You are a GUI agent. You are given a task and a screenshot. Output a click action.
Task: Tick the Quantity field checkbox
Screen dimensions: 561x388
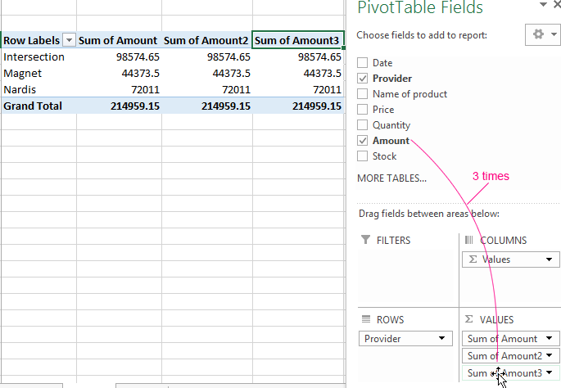coord(363,125)
